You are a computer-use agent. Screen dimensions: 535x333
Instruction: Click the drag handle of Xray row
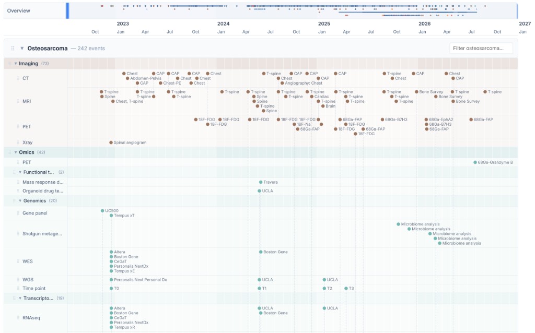coord(18,142)
